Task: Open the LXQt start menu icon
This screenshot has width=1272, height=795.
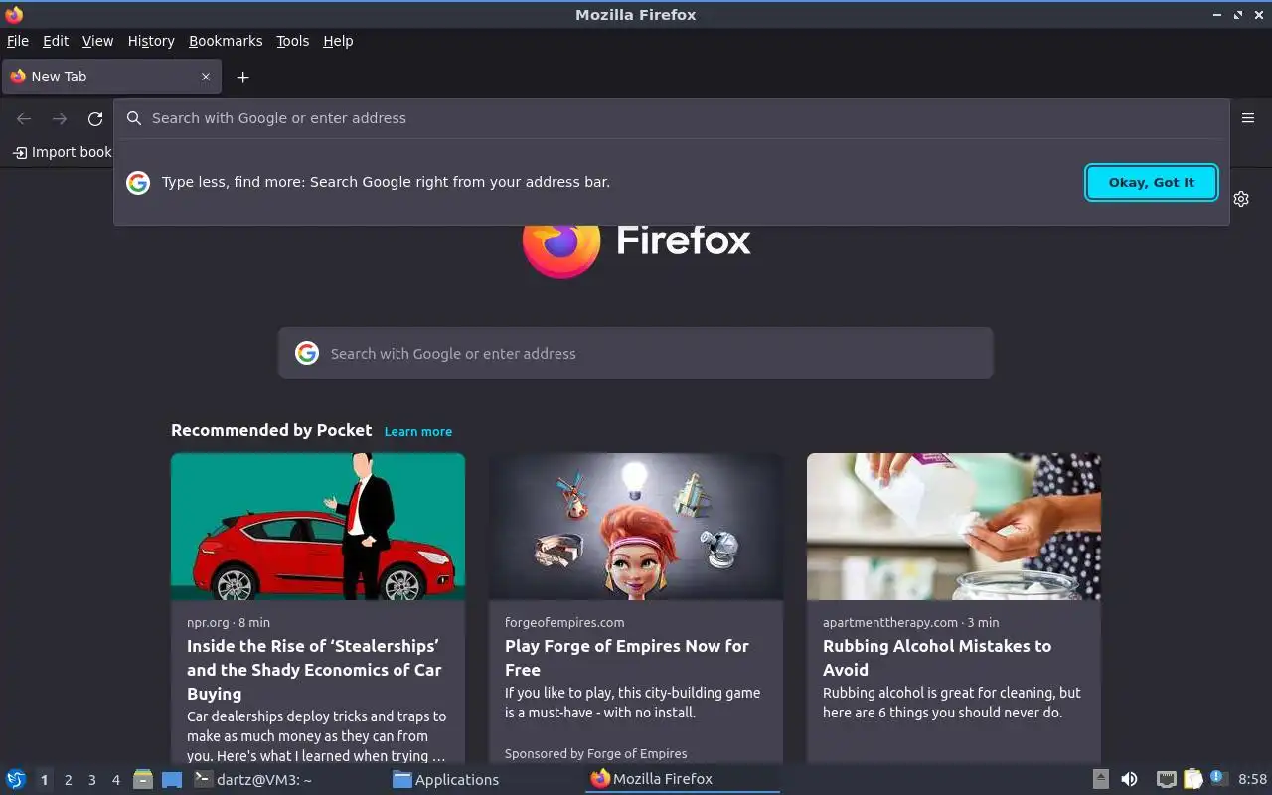Action: 16,779
